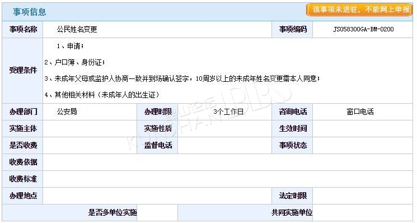Click the 其他相关材料 condition line

click(102, 95)
